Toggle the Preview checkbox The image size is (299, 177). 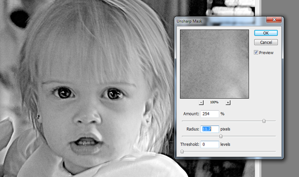(256, 53)
